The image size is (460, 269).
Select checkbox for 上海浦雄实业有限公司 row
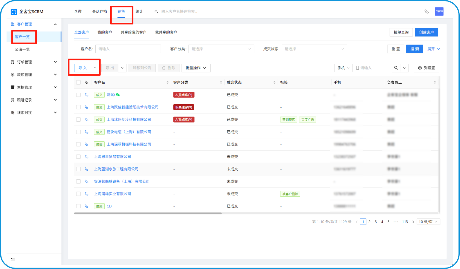(x=79, y=194)
